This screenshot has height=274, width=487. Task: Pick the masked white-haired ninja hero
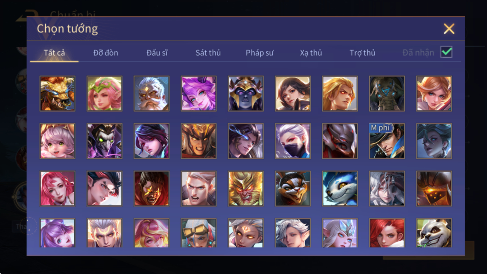click(293, 141)
